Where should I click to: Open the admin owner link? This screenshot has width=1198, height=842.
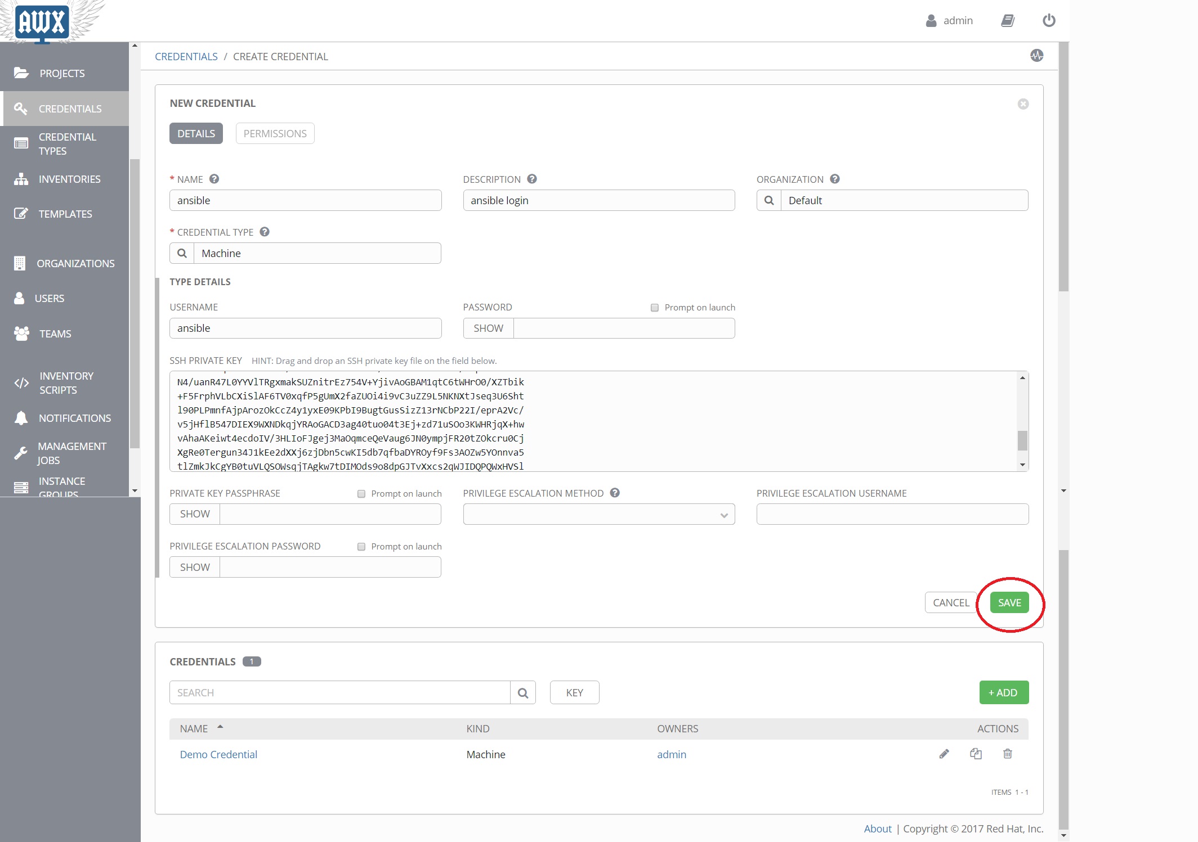point(672,754)
